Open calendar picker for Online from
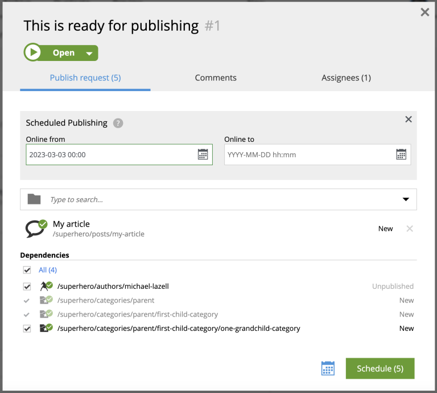 point(203,154)
